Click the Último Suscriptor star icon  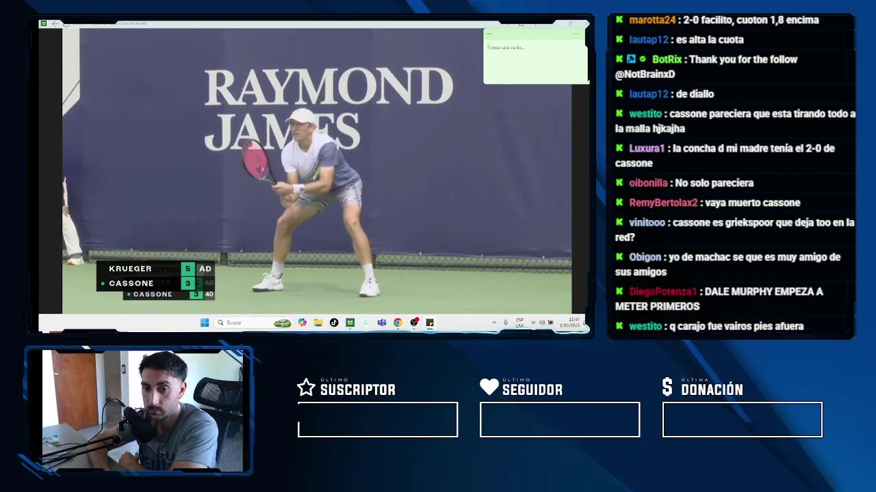pyautogui.click(x=306, y=387)
